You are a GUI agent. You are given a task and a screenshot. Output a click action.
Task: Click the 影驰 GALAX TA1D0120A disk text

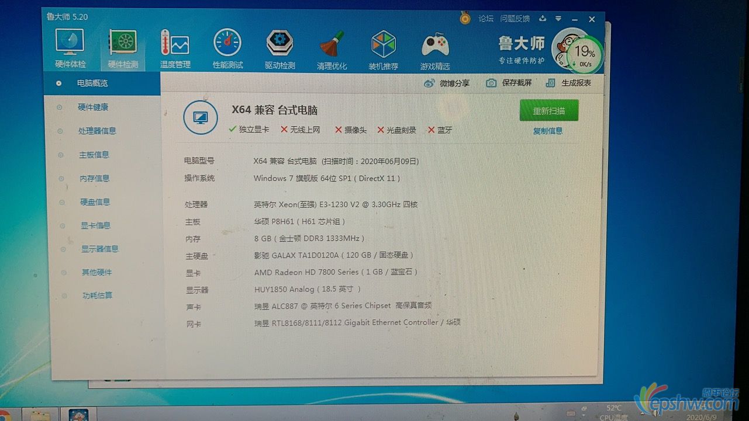point(334,255)
